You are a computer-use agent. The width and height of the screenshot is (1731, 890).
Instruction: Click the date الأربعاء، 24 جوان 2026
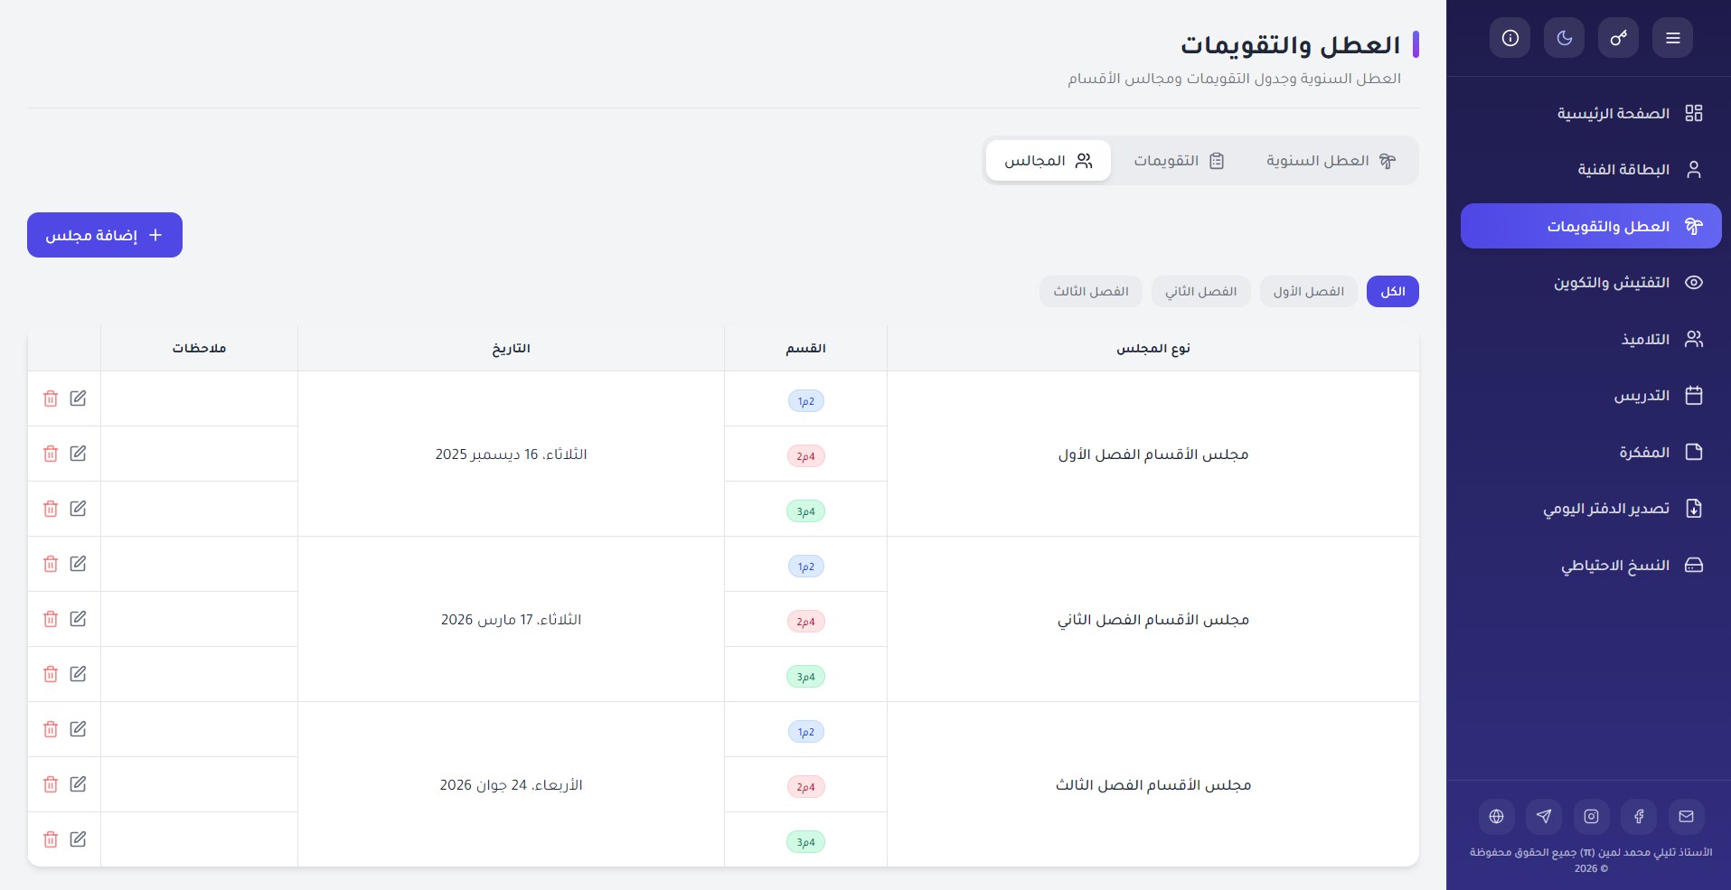point(512,784)
